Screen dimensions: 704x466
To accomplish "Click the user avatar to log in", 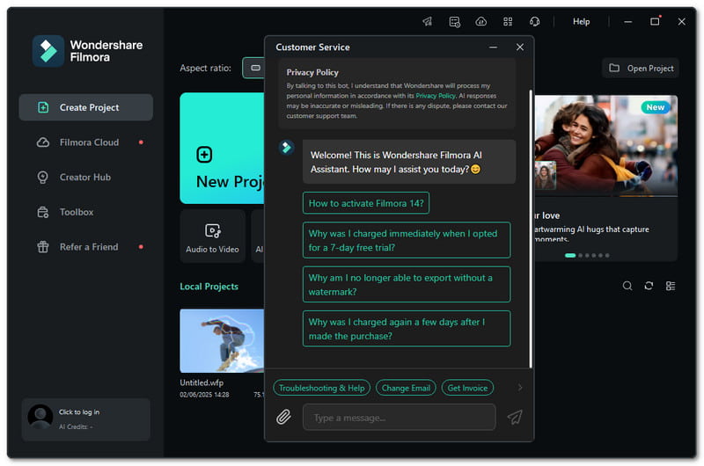I will 40,417.
